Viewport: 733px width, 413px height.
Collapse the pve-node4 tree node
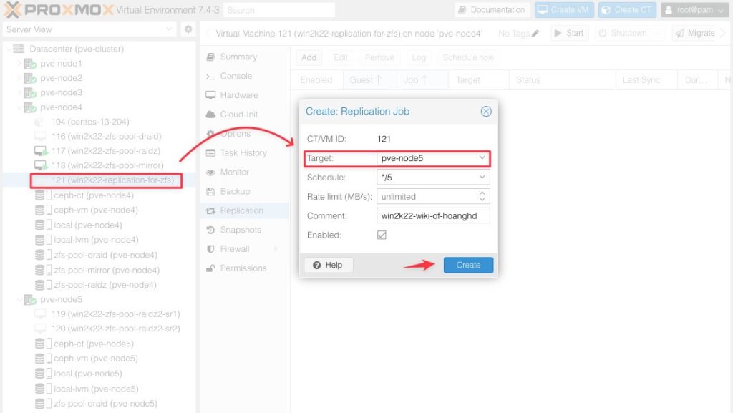(19, 107)
